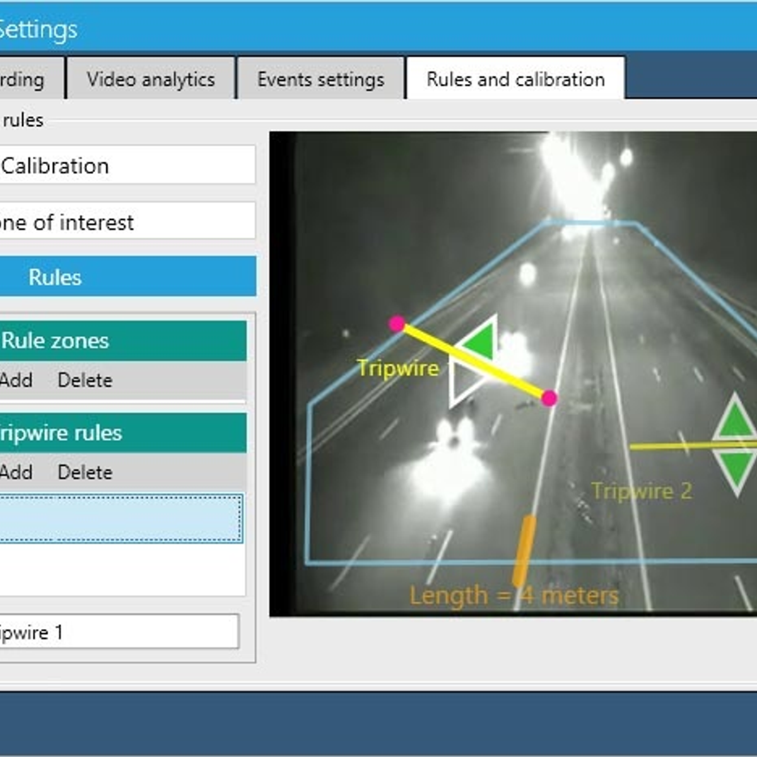Open the Calibration section

(126, 165)
